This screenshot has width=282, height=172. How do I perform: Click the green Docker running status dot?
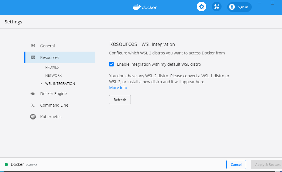click(6, 164)
